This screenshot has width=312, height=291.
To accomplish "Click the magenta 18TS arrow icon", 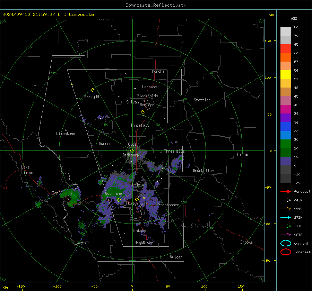I will (x=286, y=235).
